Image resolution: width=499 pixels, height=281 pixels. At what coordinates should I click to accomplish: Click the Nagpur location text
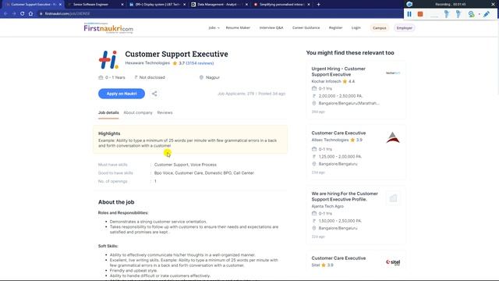(x=213, y=77)
